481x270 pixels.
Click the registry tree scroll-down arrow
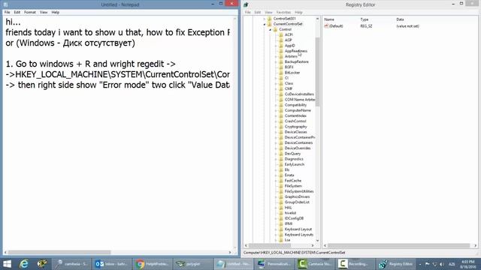click(317, 241)
